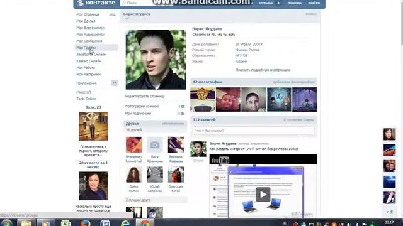Open Мои Друзья in left menu
The height and width of the screenshot is (226, 403).
tap(86, 21)
